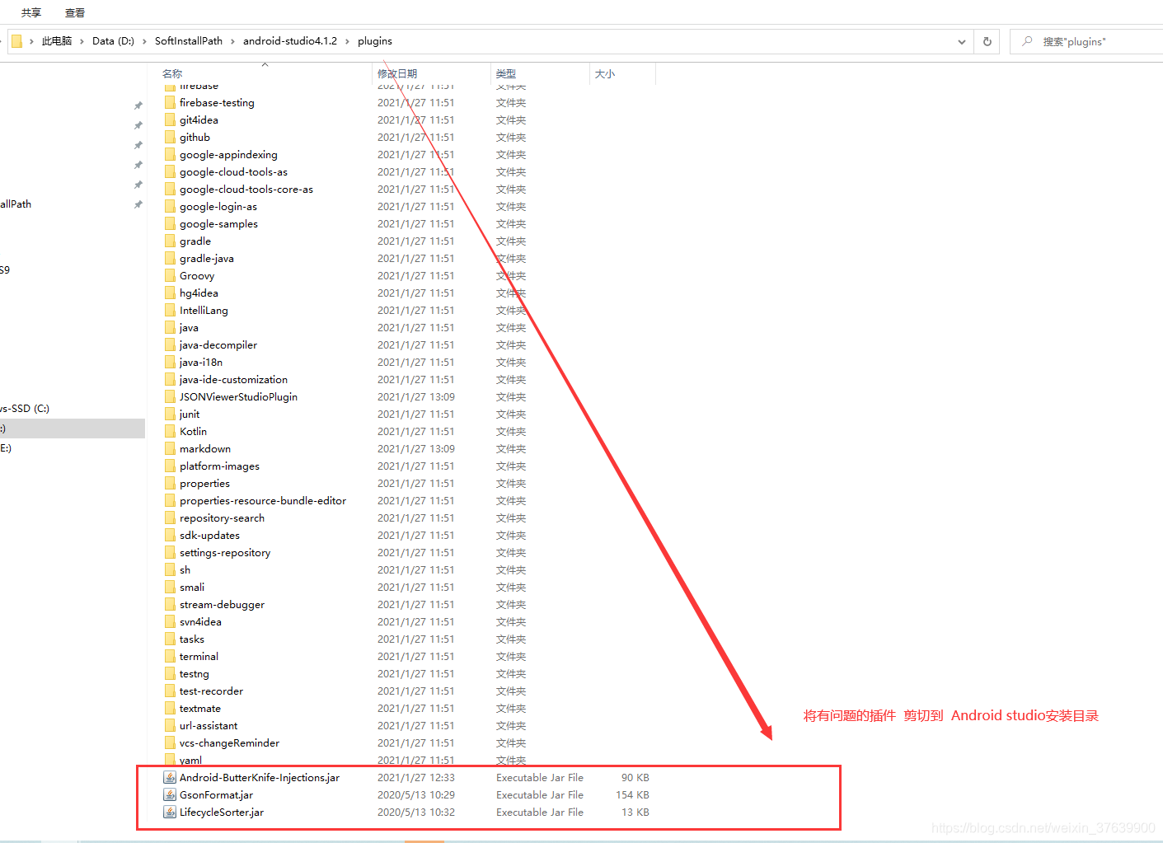Expand chevron after SoftInstallPath in breadcrumb
Image resolution: width=1163 pixels, height=843 pixels.
click(233, 41)
